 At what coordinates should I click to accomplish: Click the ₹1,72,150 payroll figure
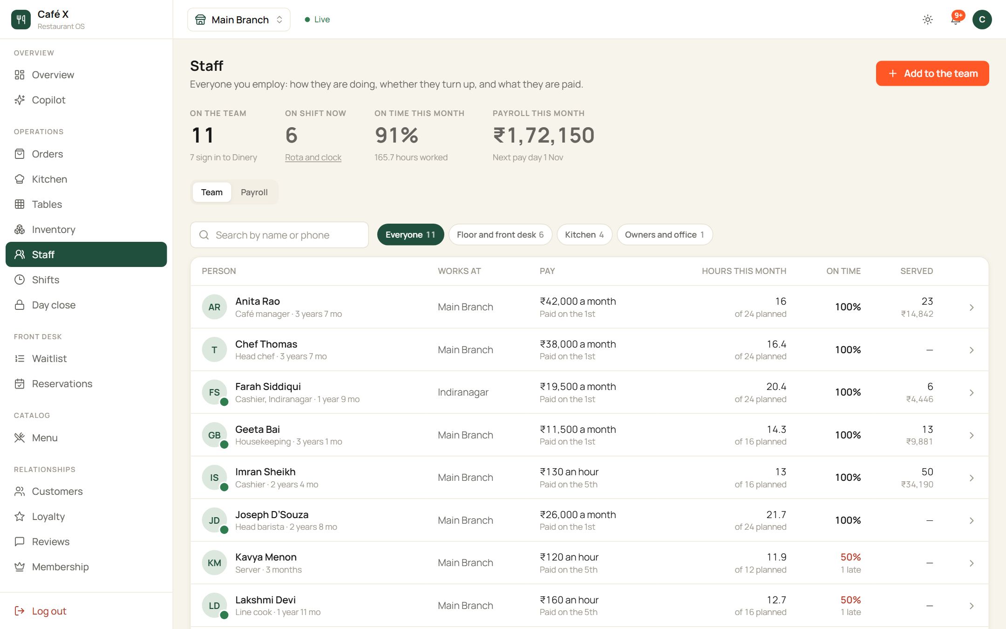544,135
